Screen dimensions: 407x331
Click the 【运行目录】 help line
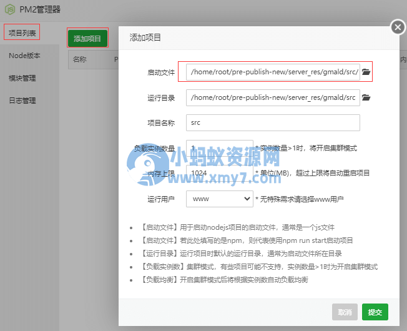[241, 254]
